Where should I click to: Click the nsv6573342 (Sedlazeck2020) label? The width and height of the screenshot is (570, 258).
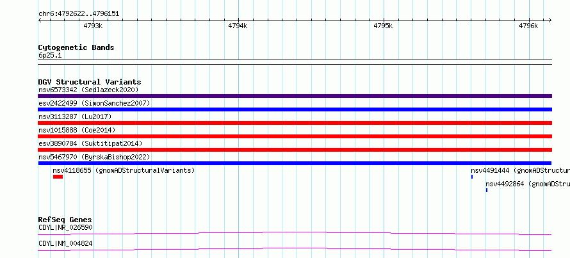point(88,90)
